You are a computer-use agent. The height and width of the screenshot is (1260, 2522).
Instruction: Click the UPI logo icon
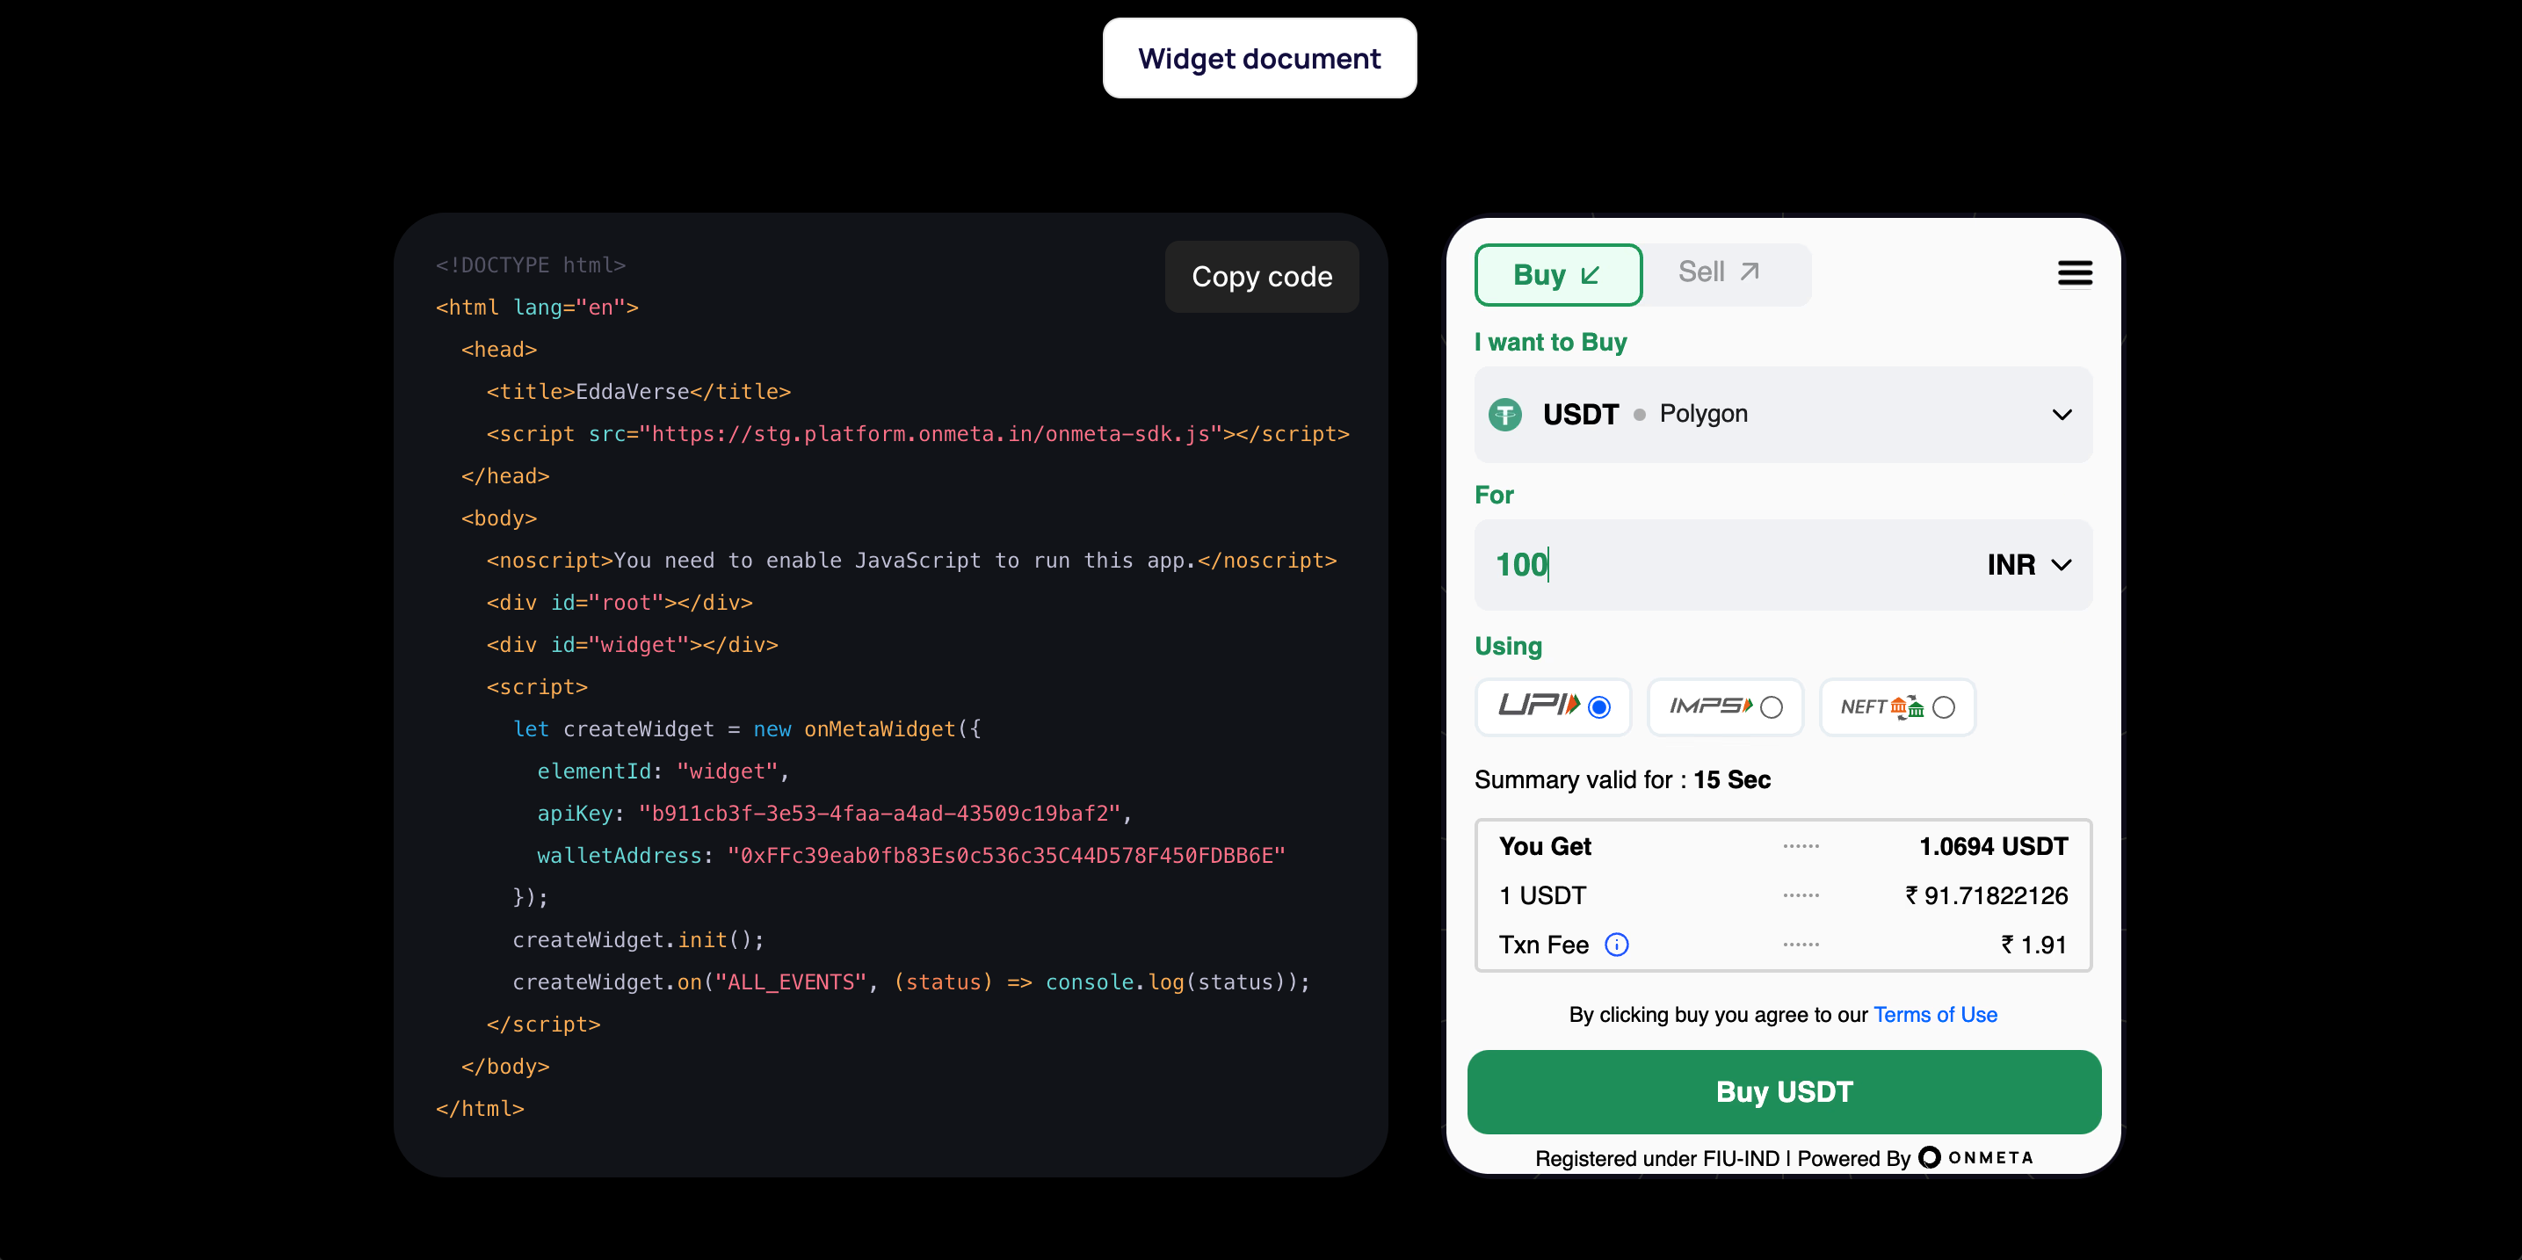coord(1538,705)
